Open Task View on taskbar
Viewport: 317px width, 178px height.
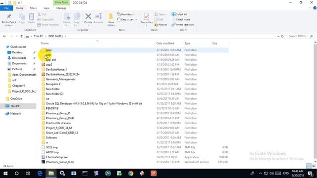tap(28, 174)
